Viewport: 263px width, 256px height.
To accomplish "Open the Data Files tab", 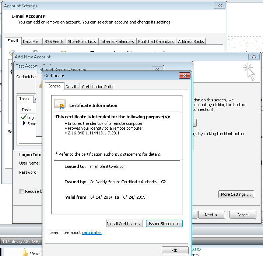I will pos(32,42).
